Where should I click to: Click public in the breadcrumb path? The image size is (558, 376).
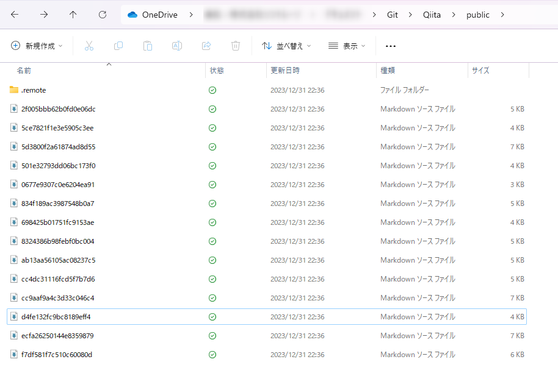coord(477,15)
